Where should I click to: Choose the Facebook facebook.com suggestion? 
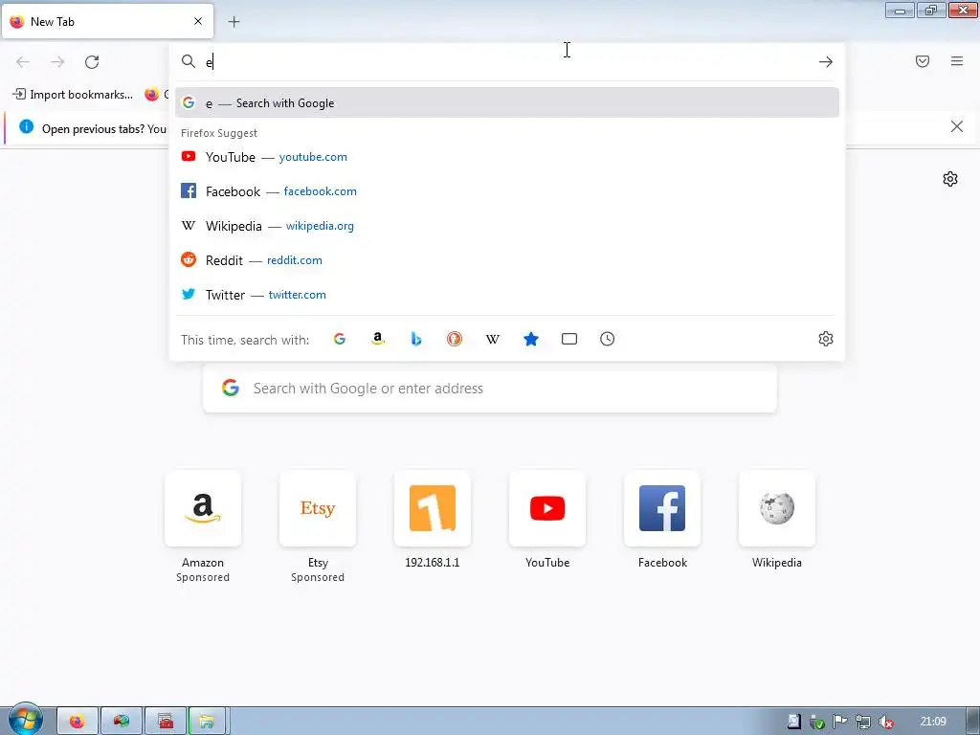click(507, 191)
